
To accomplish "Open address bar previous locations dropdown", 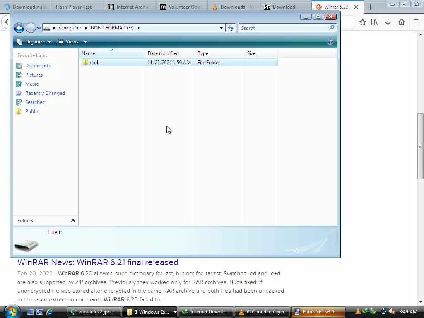I will pyautogui.click(x=221, y=28).
